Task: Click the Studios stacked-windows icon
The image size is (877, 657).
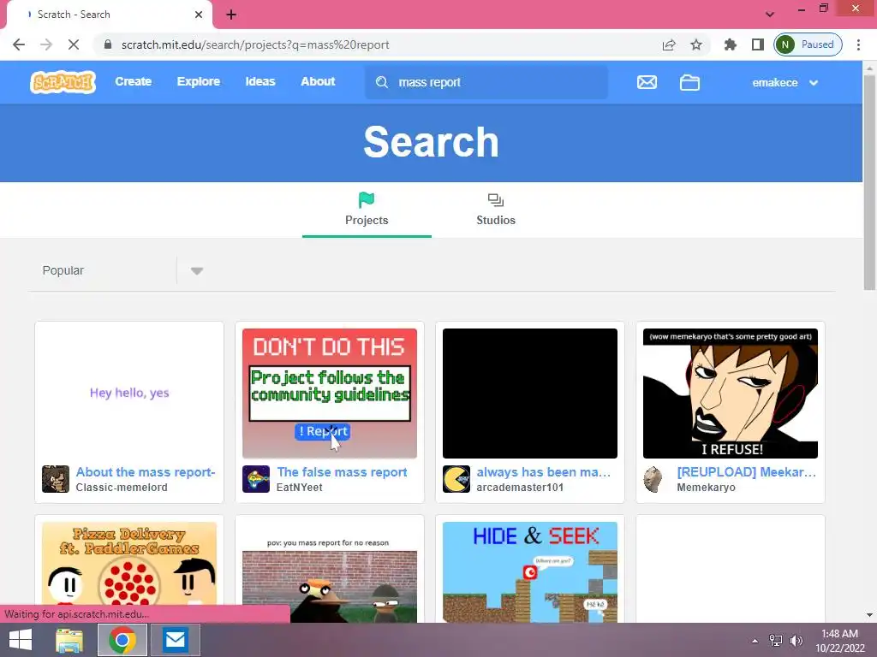Action: (x=496, y=200)
